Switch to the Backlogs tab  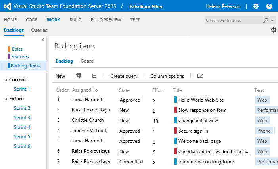14,30
